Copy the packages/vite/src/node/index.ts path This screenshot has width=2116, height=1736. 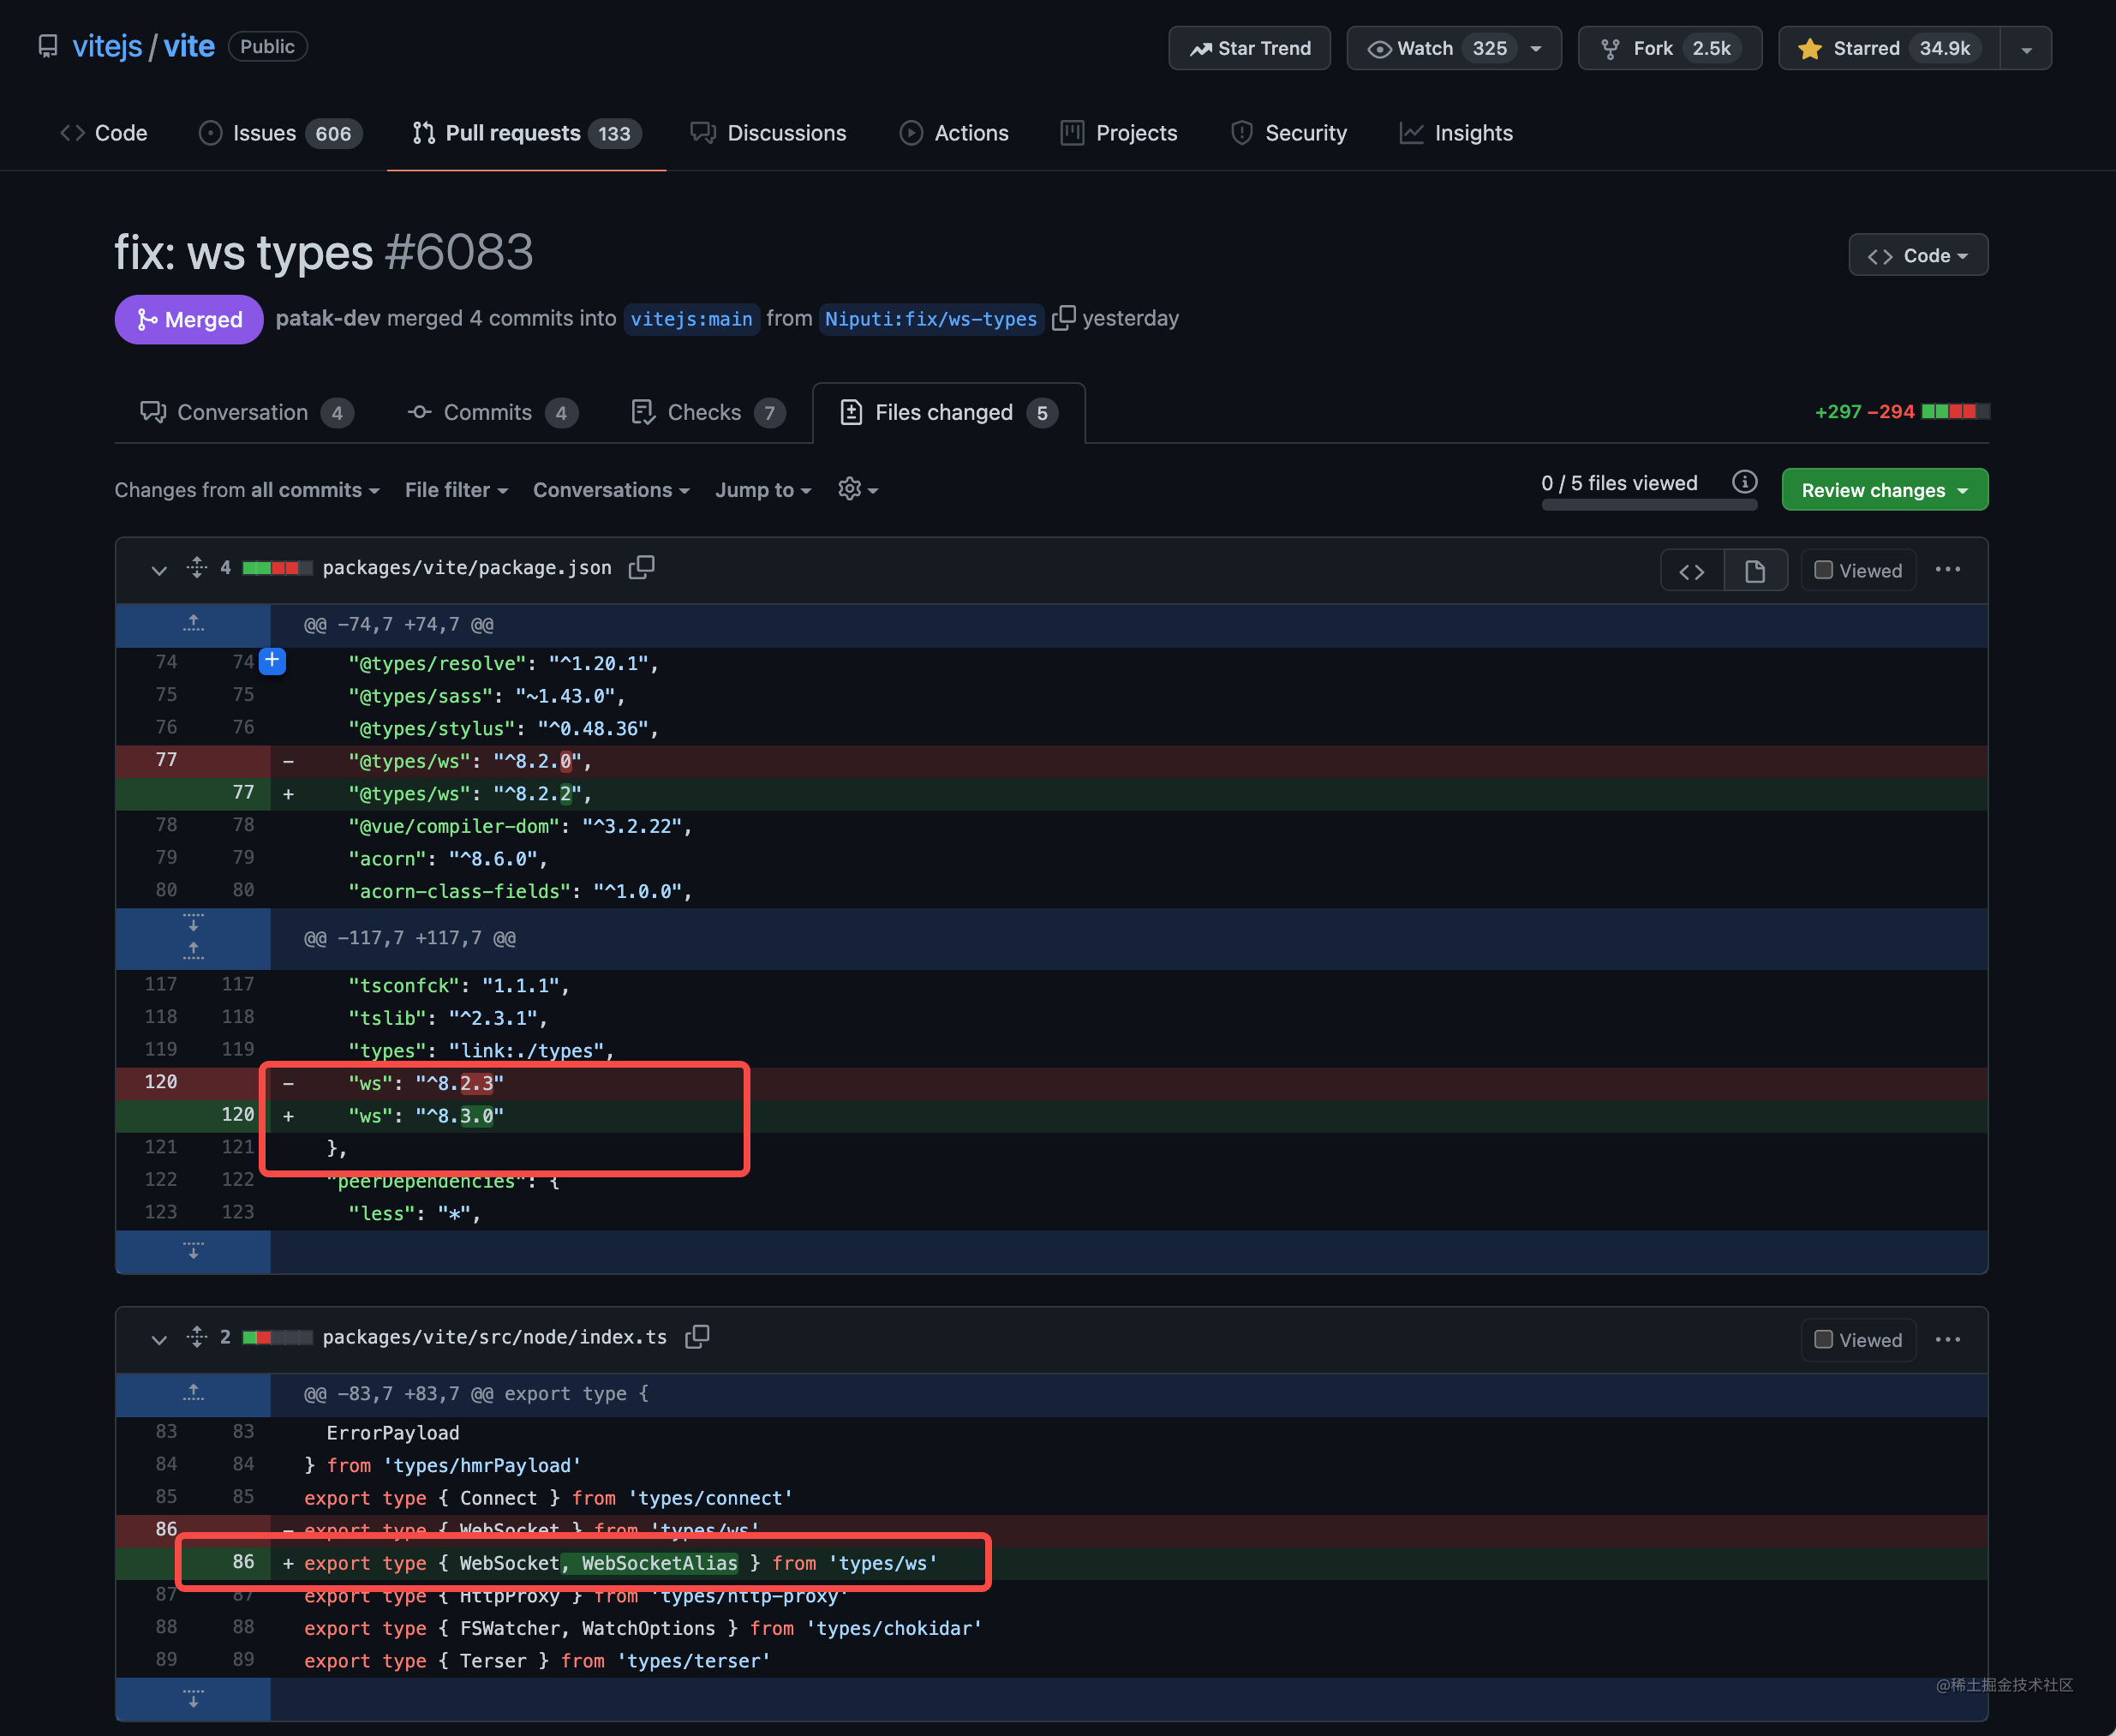coord(696,1336)
